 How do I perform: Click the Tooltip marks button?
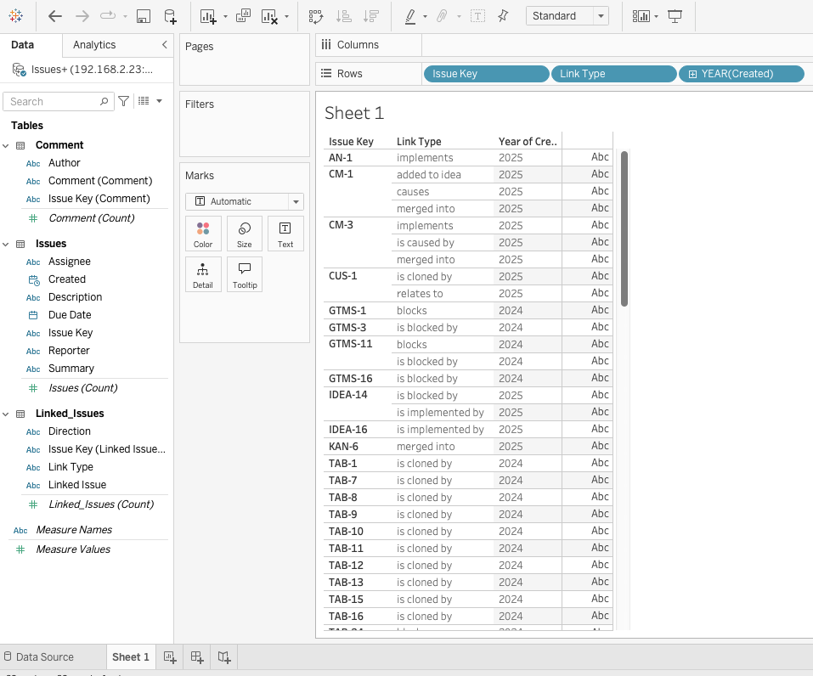[244, 275]
